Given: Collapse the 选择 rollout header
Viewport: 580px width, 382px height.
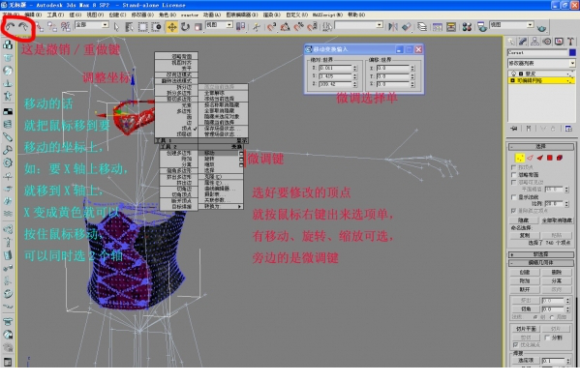Looking at the screenshot, I should click(x=540, y=146).
